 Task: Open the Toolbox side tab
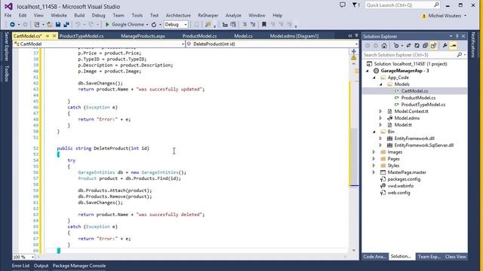[x=6, y=74]
